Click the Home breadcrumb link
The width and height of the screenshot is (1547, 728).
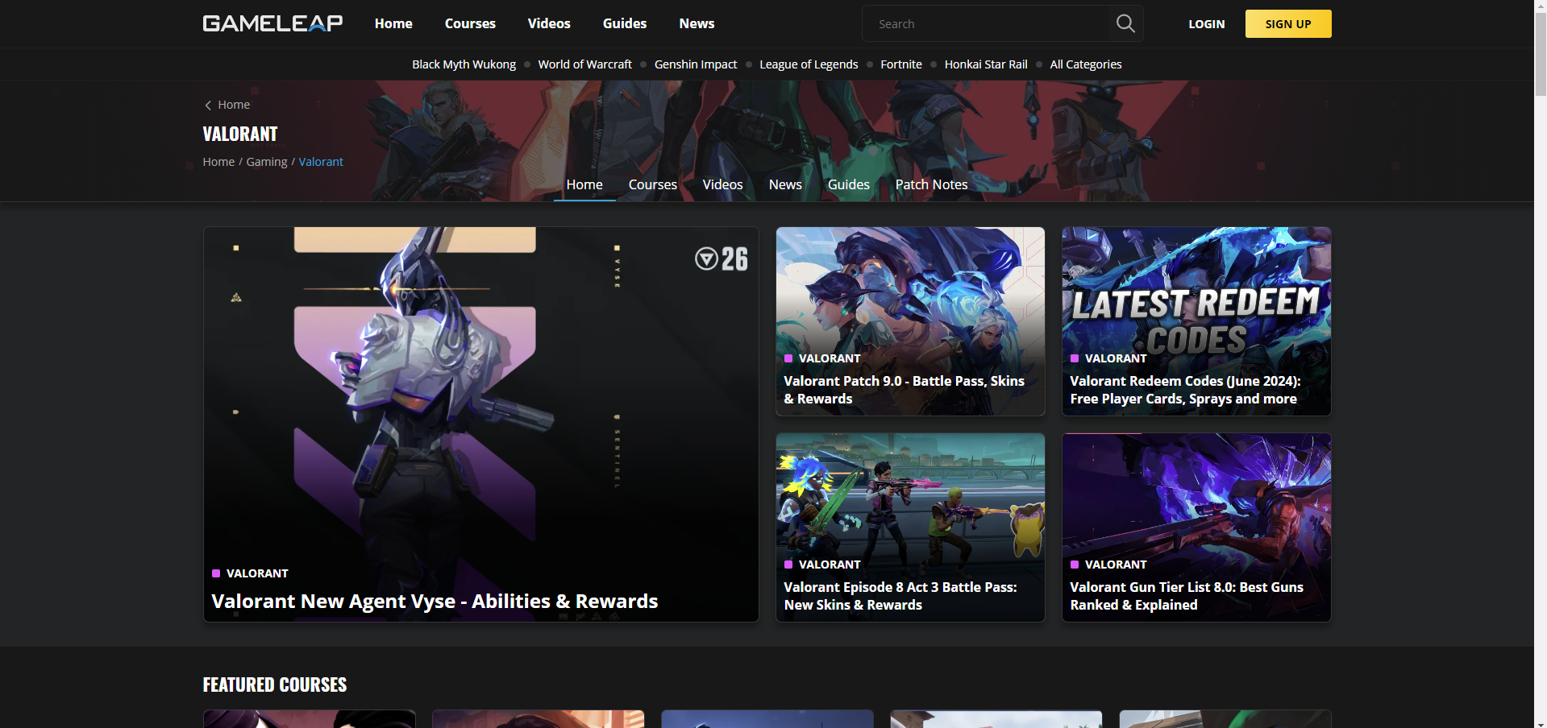pos(218,162)
